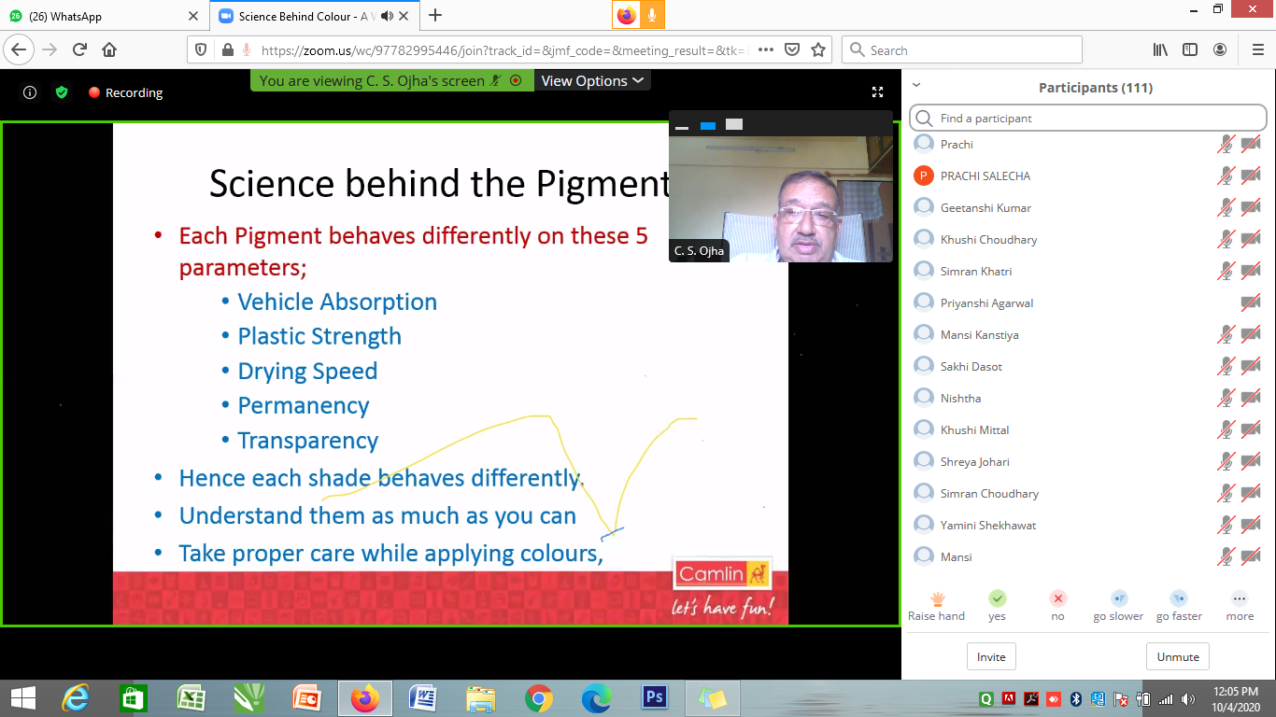1276x717 pixels.
Task: Collapse the Participants panel chevron
Action: 916,85
